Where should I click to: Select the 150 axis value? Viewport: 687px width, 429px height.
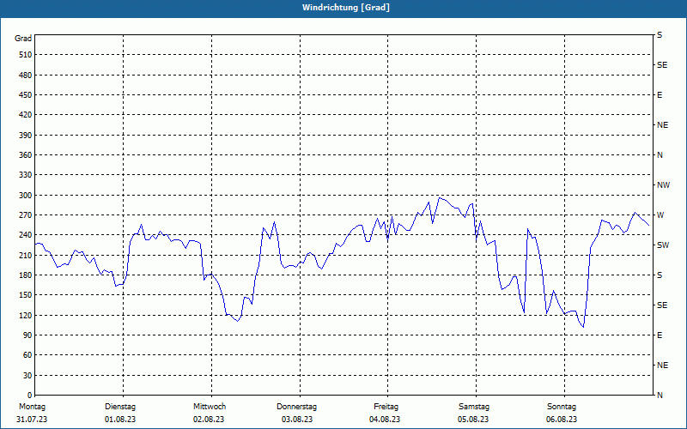[x=26, y=294]
